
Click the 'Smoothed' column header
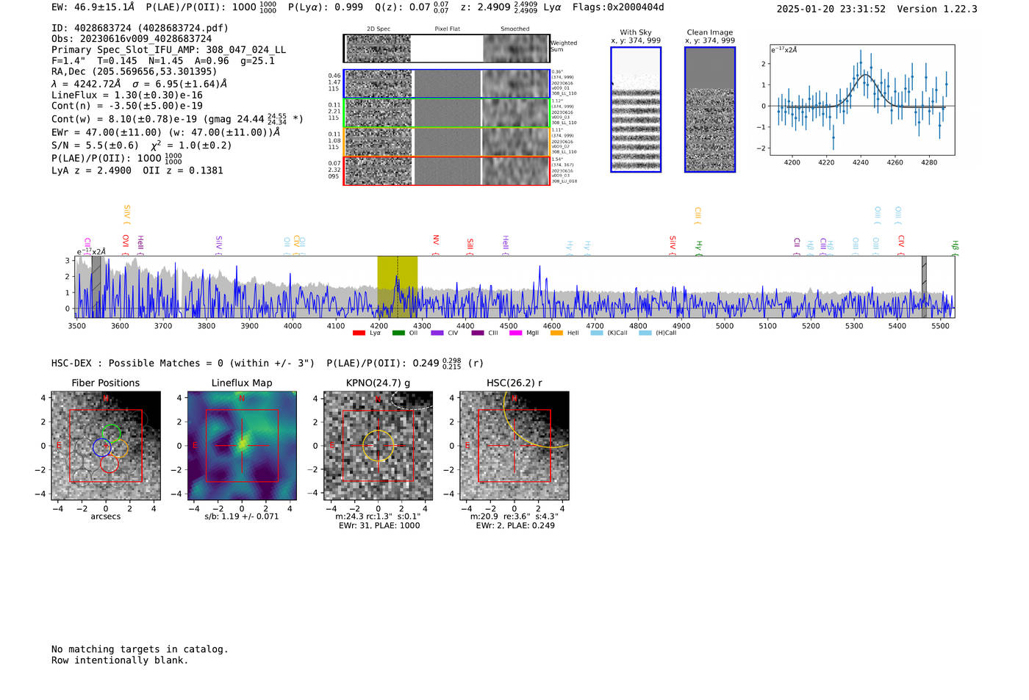click(515, 29)
